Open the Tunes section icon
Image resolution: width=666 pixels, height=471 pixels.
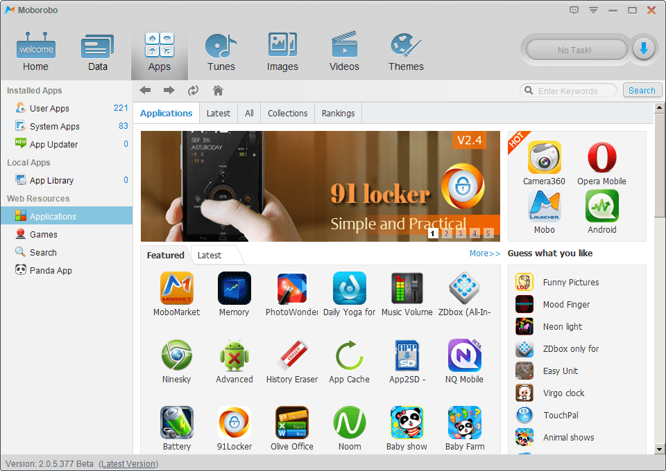click(221, 46)
